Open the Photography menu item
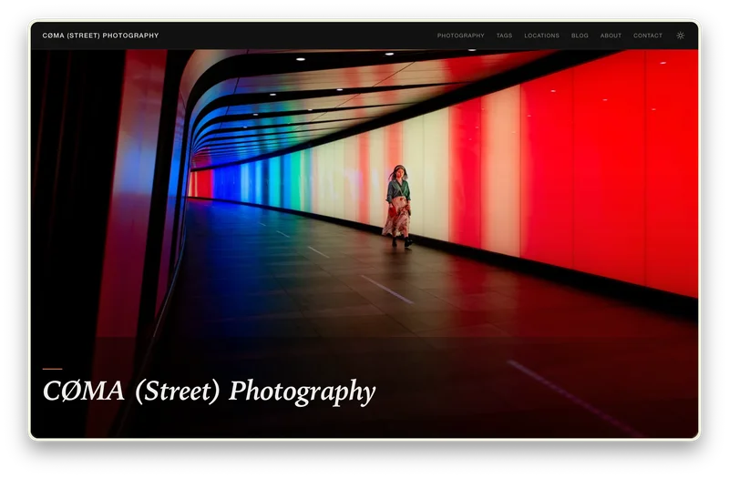 tap(460, 36)
